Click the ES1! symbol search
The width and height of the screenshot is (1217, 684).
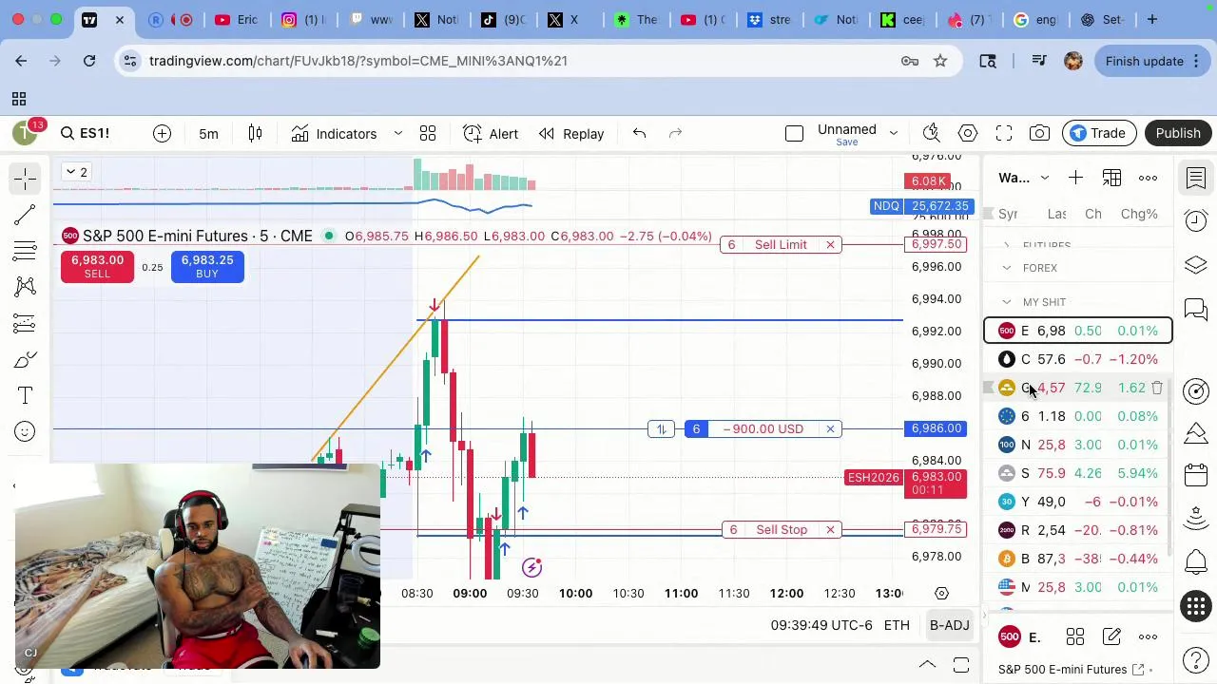pyautogui.click(x=85, y=133)
